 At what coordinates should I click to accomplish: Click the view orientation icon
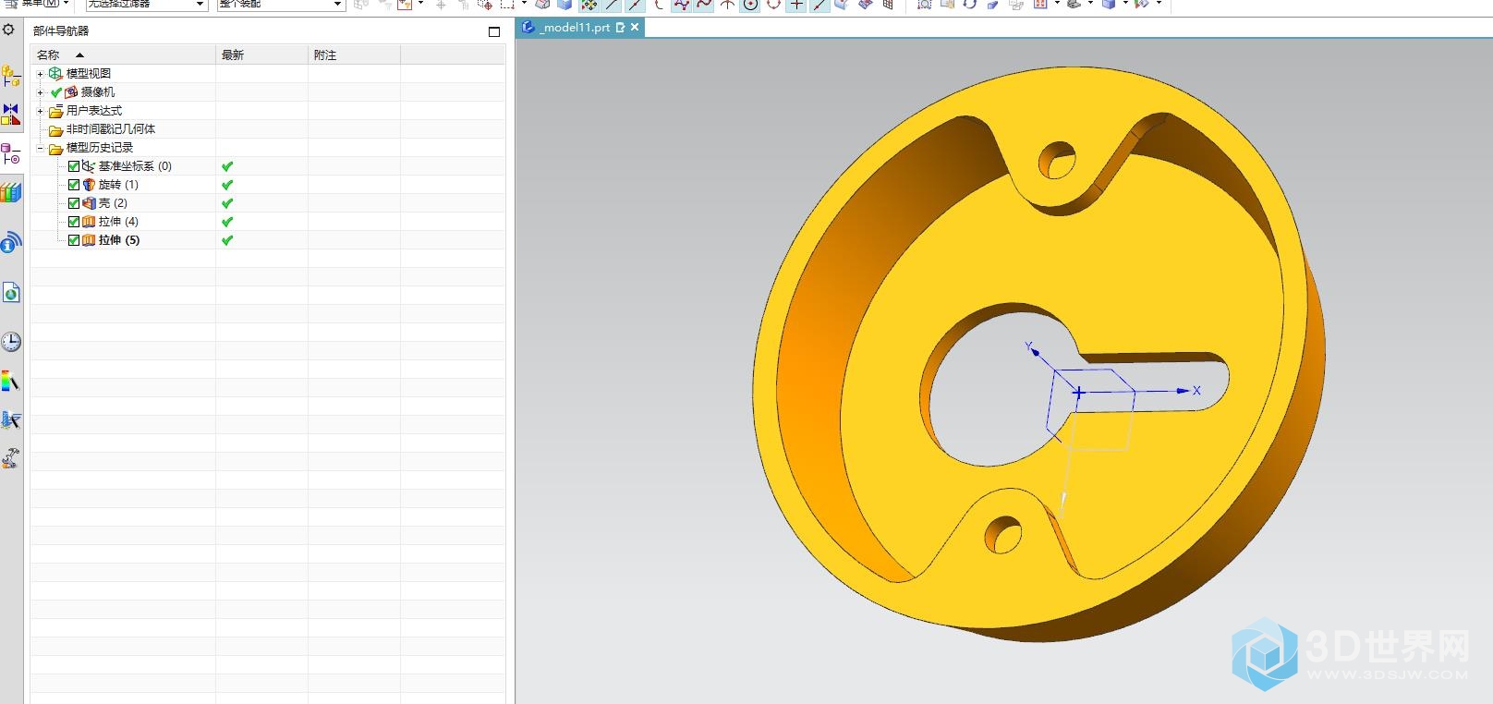coord(1040,5)
